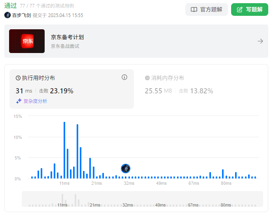The height and width of the screenshot is (216, 273).
Task: Open the book icon in 官方题解
Action: (194, 9)
